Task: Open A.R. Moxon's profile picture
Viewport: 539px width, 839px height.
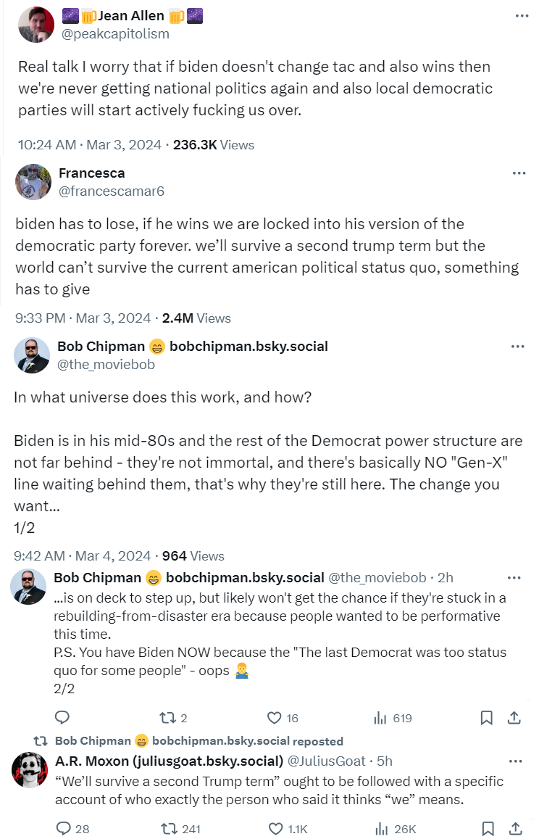Action: pos(30,770)
